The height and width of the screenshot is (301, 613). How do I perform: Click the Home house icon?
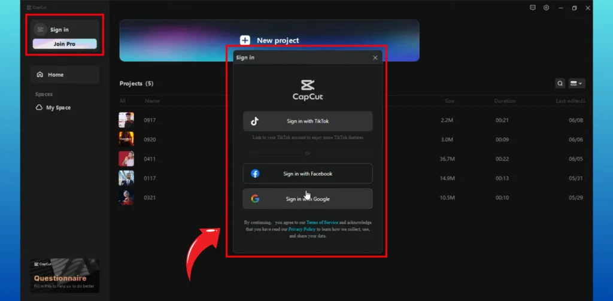[40, 74]
